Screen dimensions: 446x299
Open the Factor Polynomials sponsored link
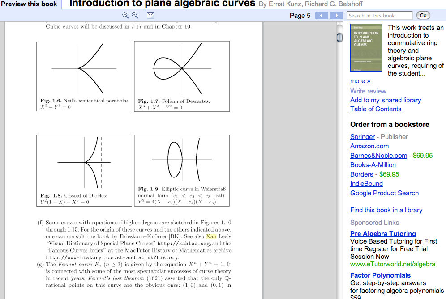point(380,275)
